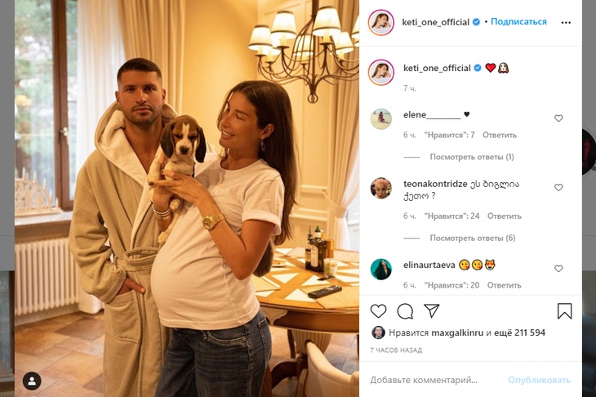Like the post with heart icon
The image size is (596, 397).
[x=378, y=311]
